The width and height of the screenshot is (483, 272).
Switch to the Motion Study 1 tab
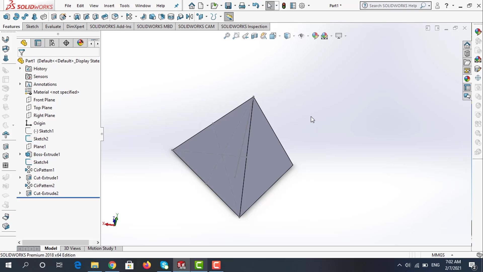[x=102, y=248]
